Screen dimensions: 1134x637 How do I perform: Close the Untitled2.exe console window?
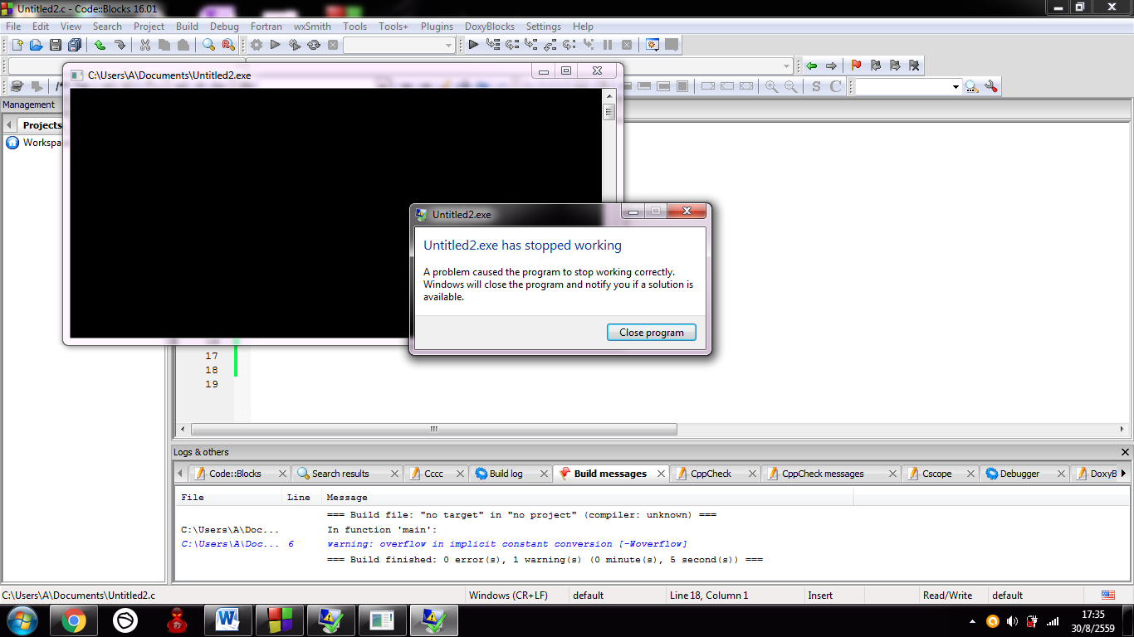click(597, 71)
